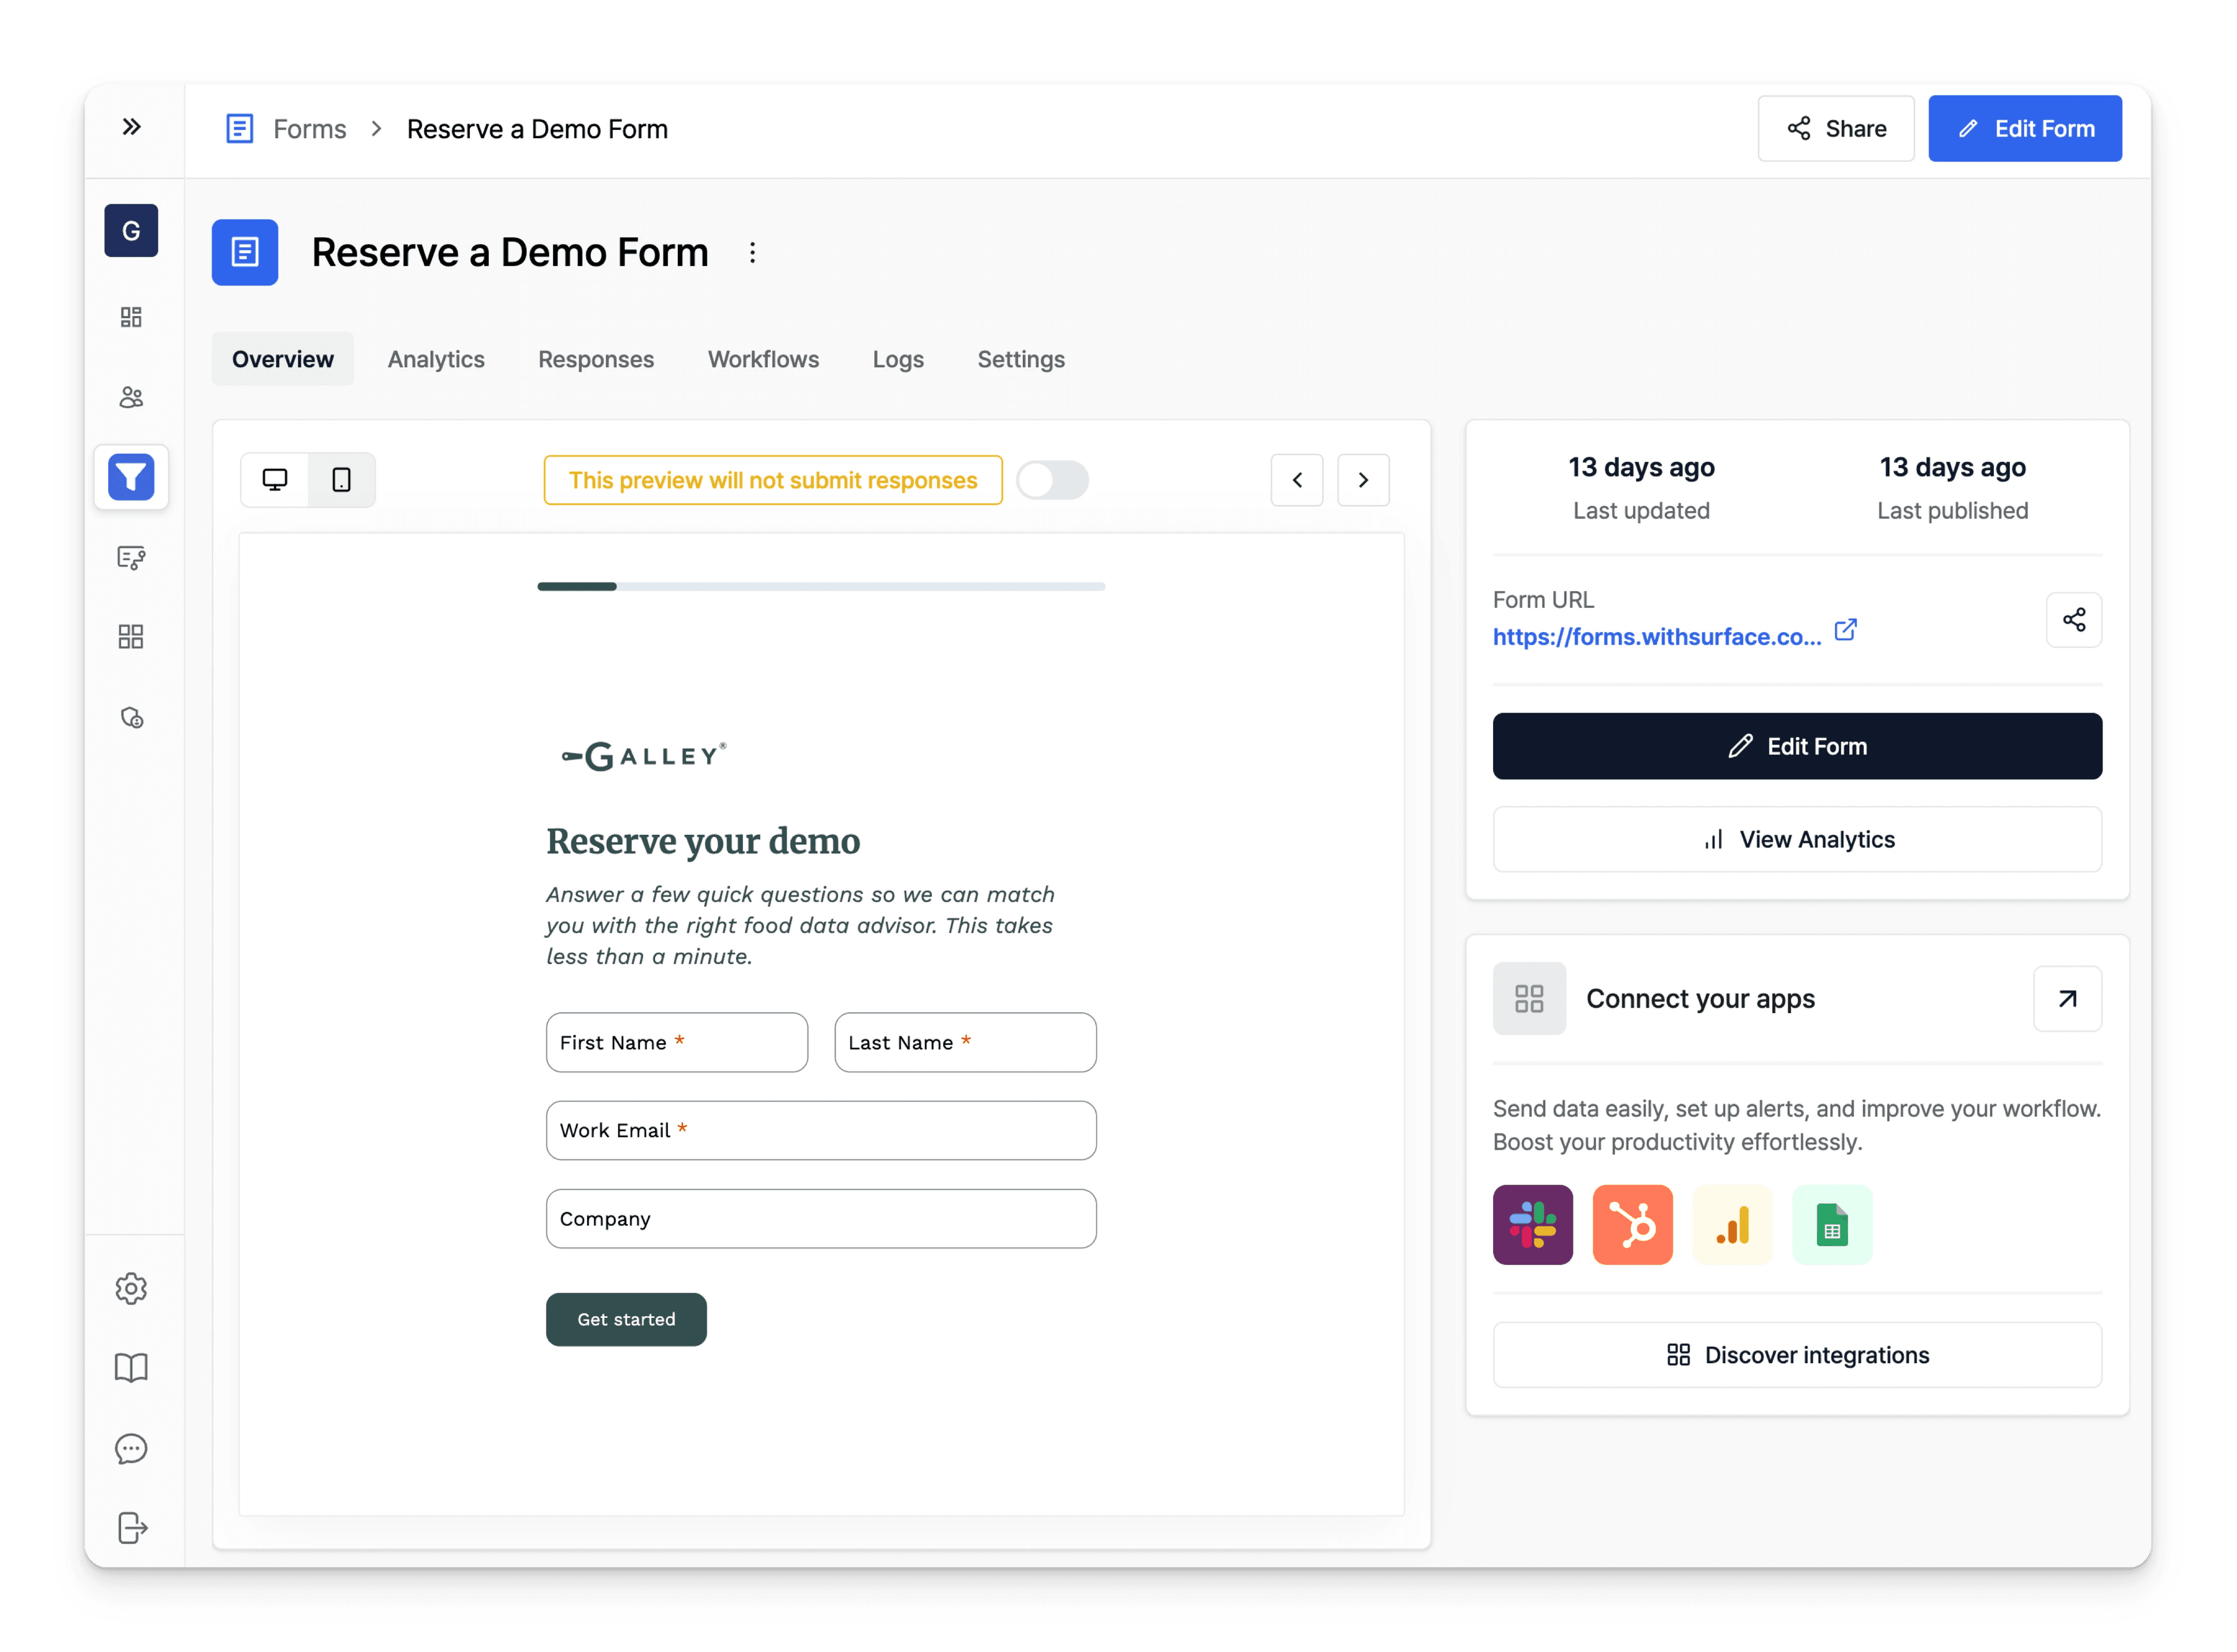Open the form URL link
2237x1652 pixels.
(x=1657, y=637)
